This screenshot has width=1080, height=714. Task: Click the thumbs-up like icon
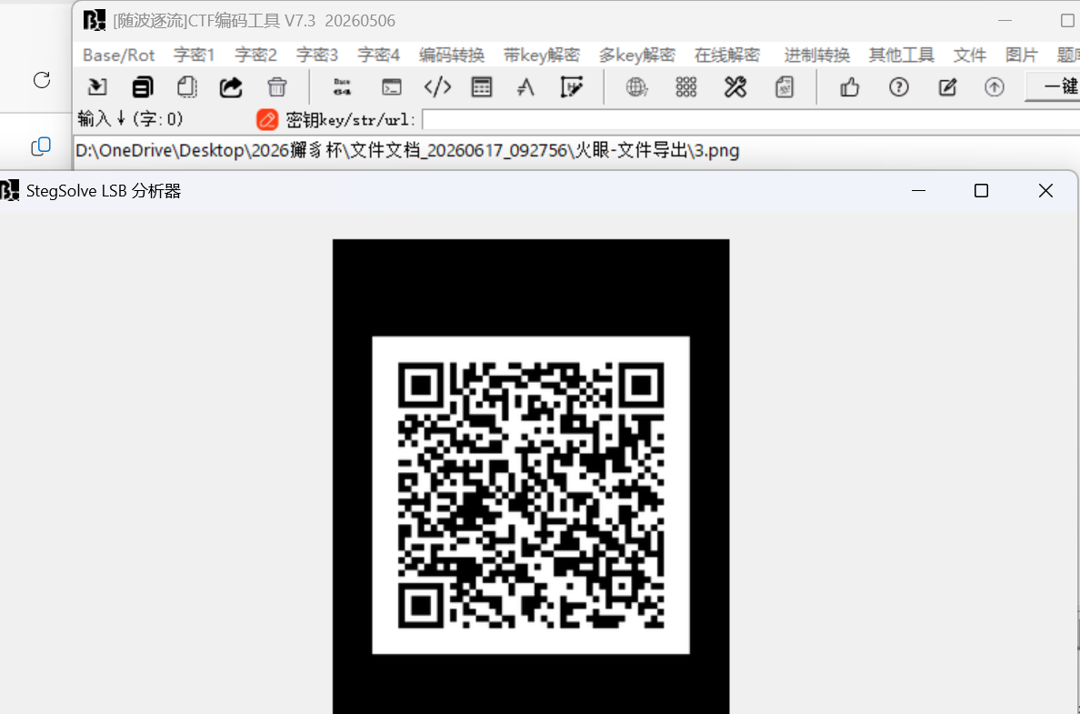coord(850,86)
